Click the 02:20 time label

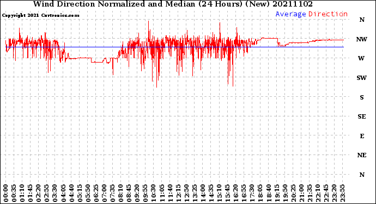(39, 193)
